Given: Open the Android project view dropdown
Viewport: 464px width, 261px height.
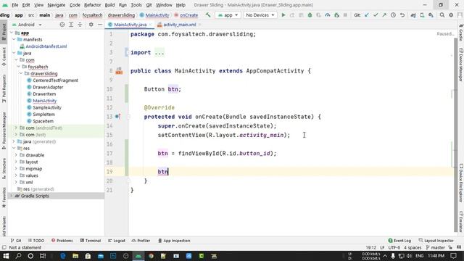Looking at the screenshot, I should (x=27, y=25).
